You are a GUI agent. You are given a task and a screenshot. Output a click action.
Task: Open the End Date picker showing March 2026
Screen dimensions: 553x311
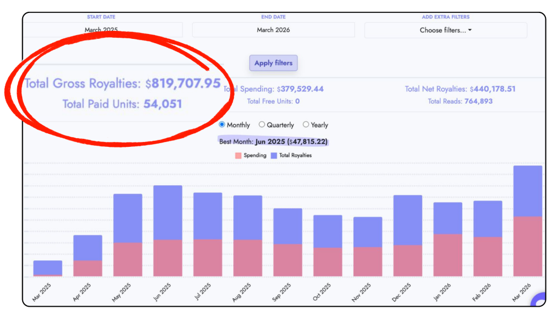[273, 30]
